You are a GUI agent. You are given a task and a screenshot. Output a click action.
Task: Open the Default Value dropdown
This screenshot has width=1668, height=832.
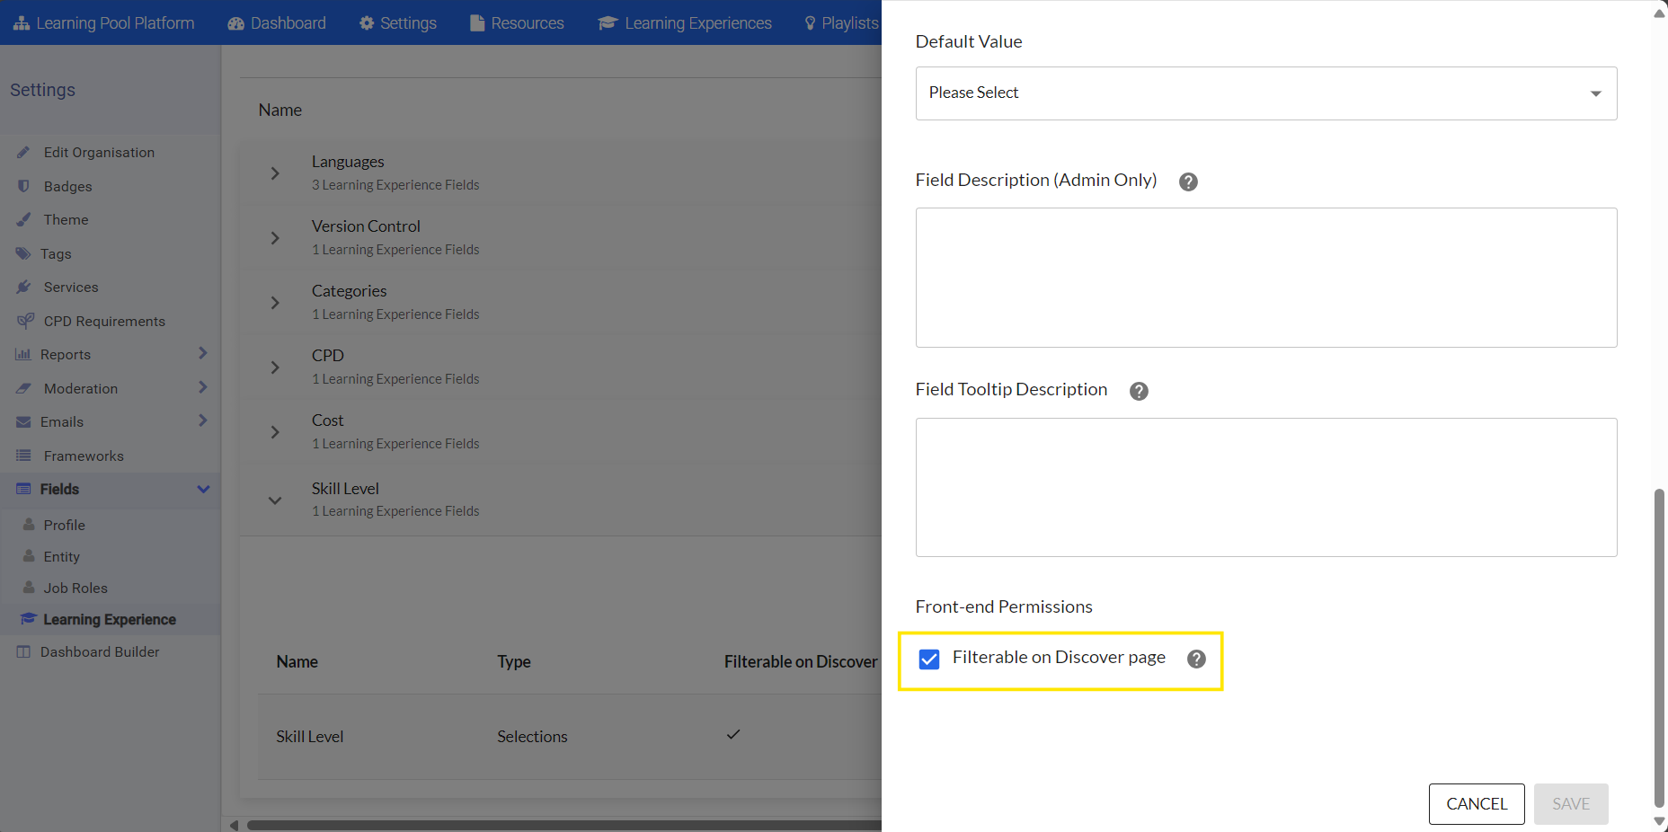tap(1265, 93)
